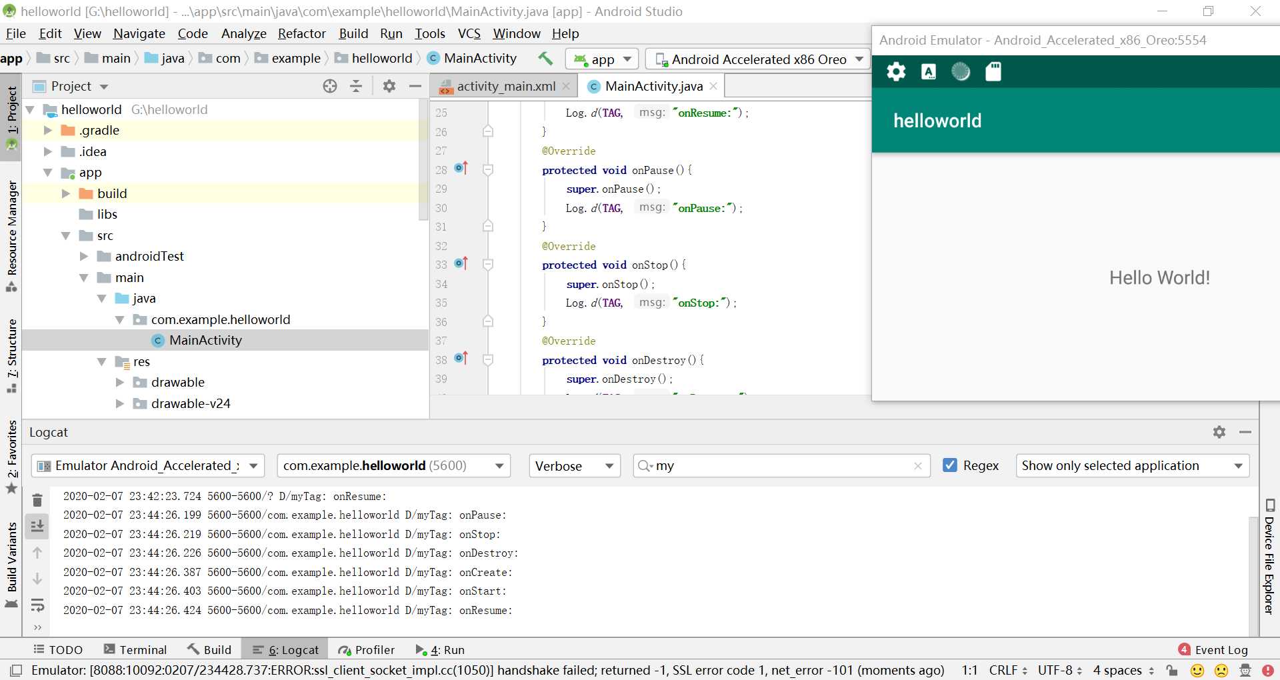Screen dimensions: 1280x680
Task: Open the Build menu
Action: pyautogui.click(x=353, y=33)
